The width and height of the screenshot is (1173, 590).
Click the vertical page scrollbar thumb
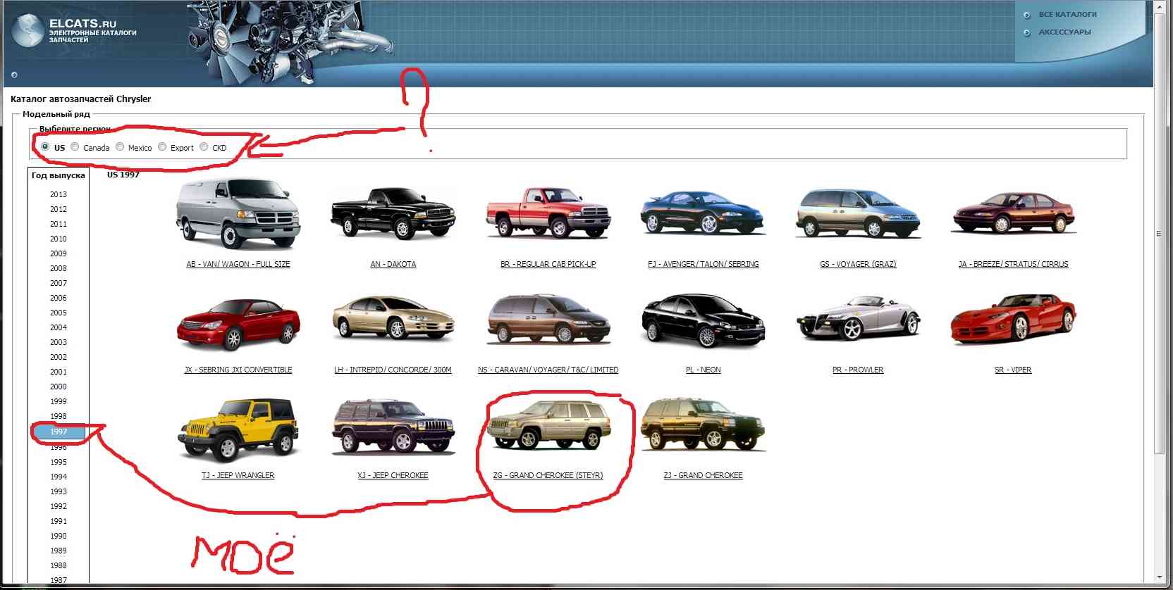click(x=1160, y=233)
